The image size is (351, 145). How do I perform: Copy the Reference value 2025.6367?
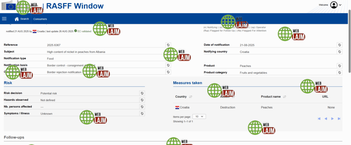pyautogui.click(x=168, y=45)
